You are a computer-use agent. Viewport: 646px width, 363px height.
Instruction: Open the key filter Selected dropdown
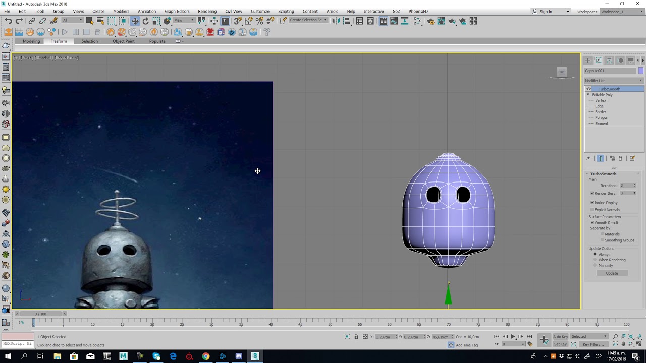(x=589, y=336)
